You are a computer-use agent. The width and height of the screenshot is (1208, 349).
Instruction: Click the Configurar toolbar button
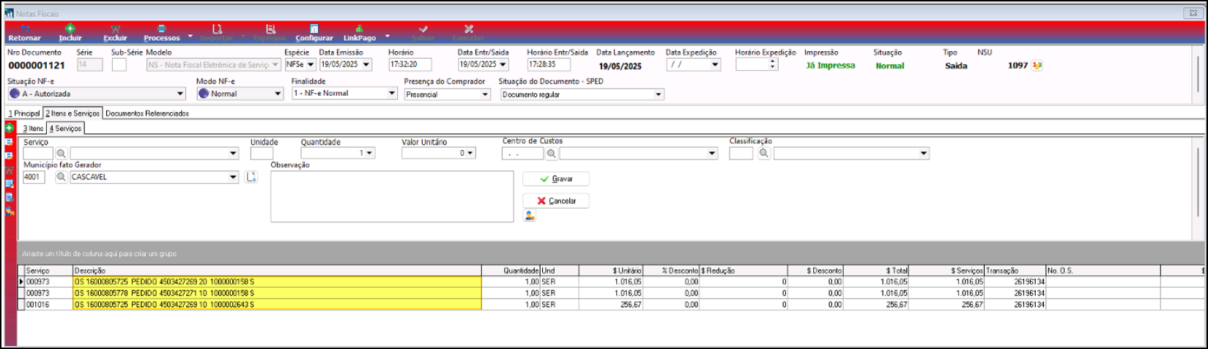pos(314,33)
